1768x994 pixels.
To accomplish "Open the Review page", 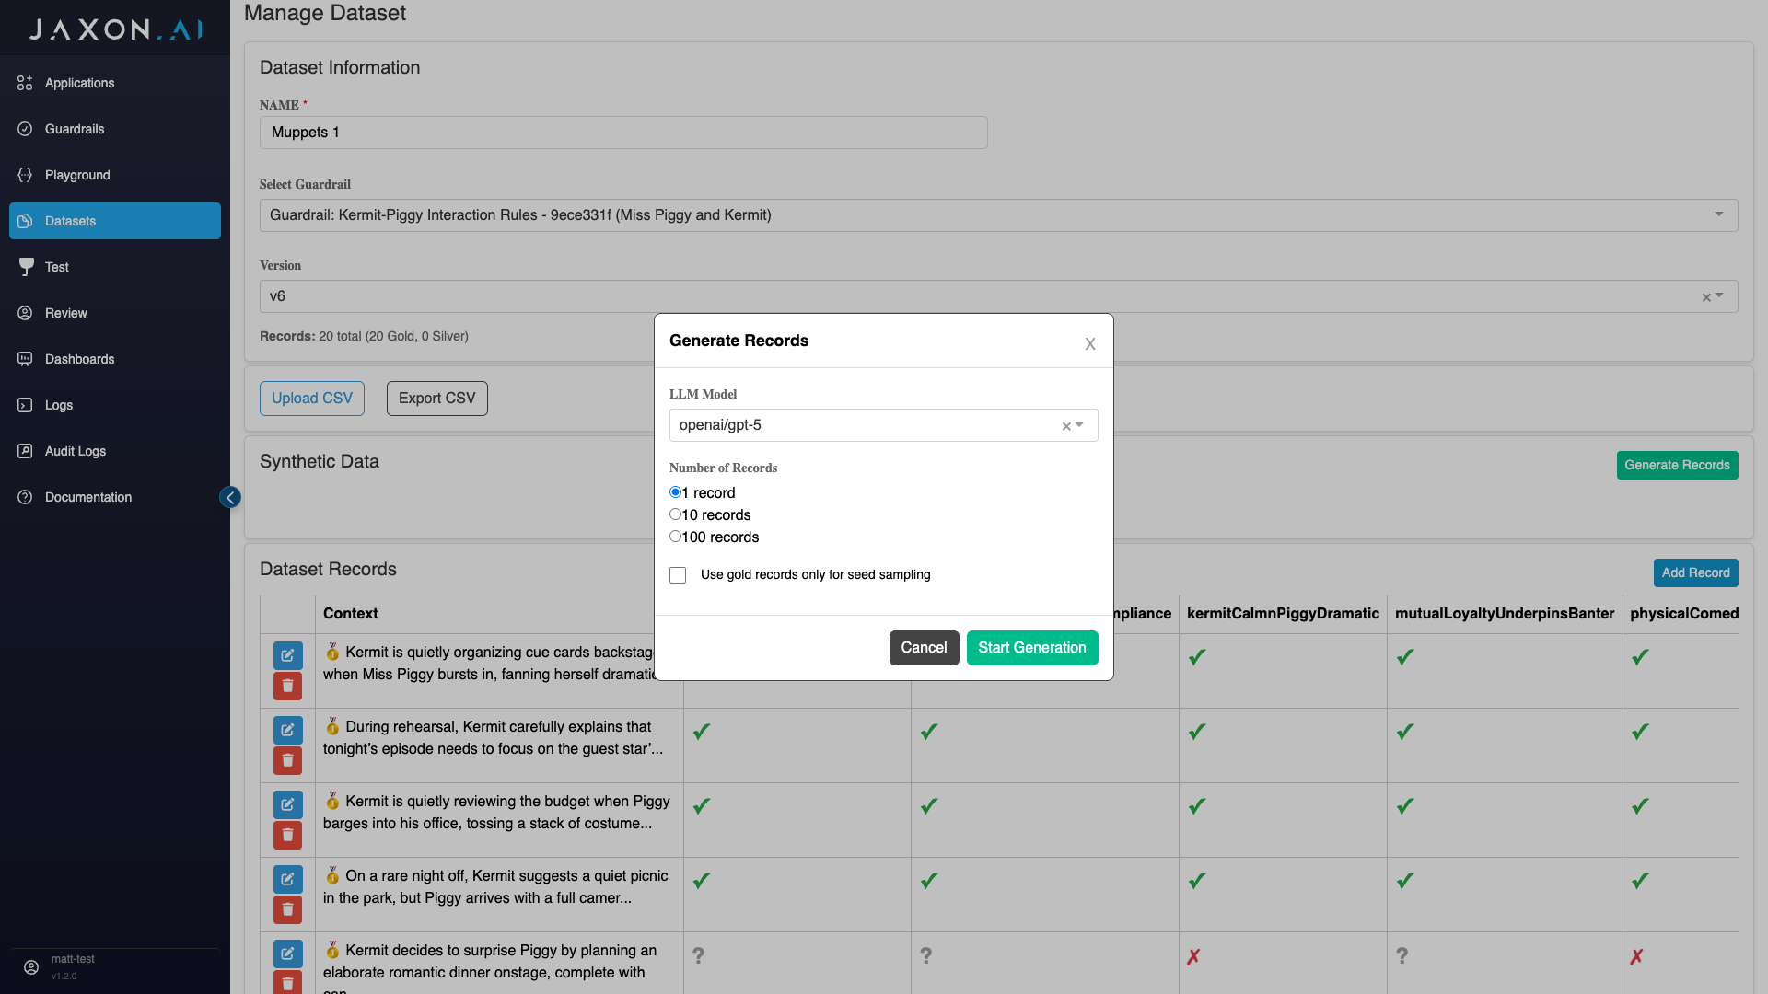I will (66, 313).
